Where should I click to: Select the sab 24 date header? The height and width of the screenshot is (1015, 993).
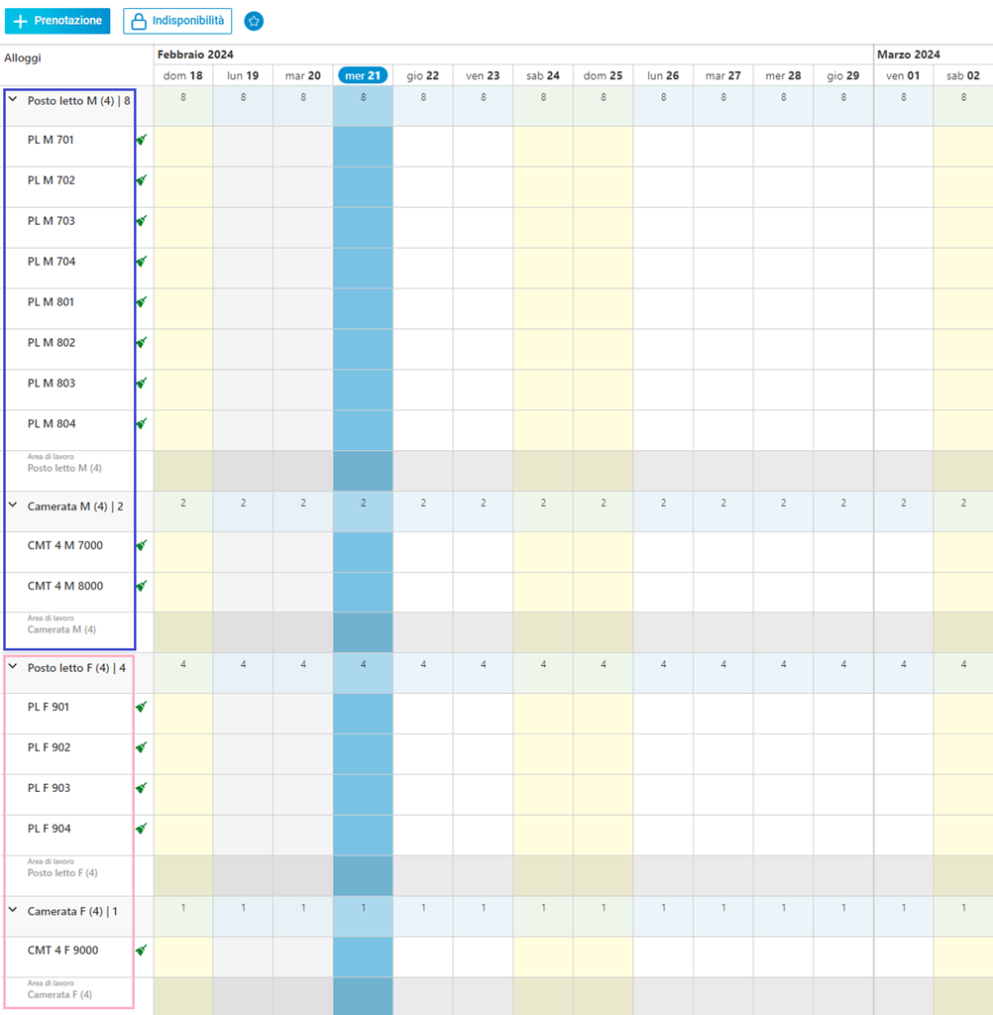[542, 75]
